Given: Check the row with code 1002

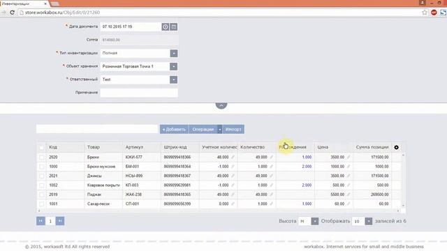Looking at the screenshot, I should point(42,185).
